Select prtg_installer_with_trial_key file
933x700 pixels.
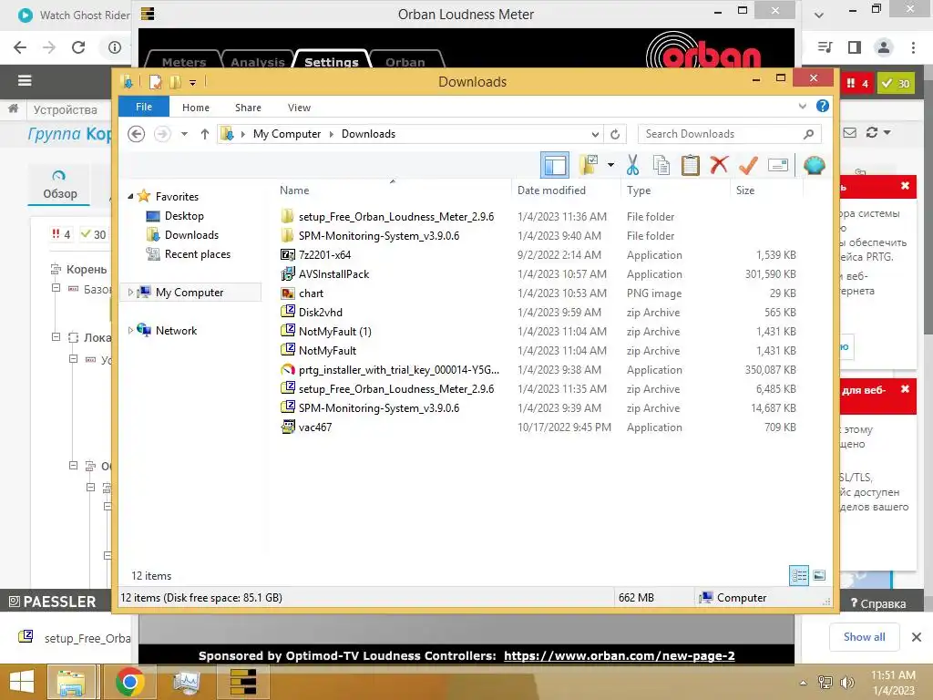399,370
